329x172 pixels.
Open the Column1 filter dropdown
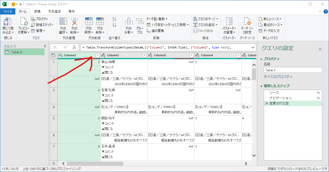pos(98,55)
